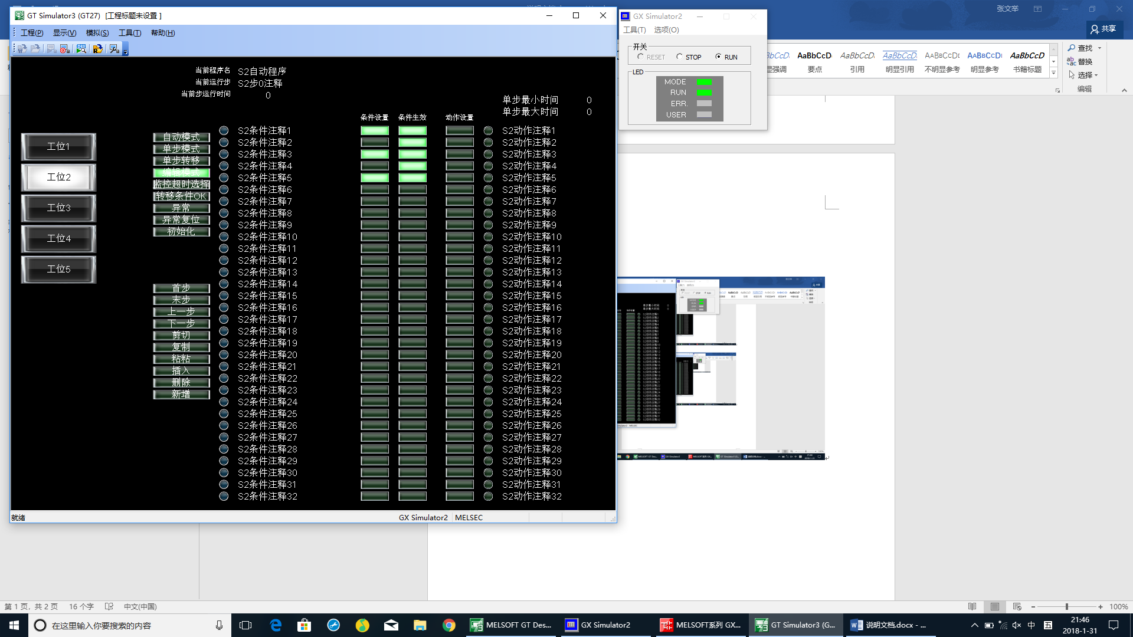Open the 模拟(S) menu
The width and height of the screenshot is (1133, 637).
coord(97,33)
